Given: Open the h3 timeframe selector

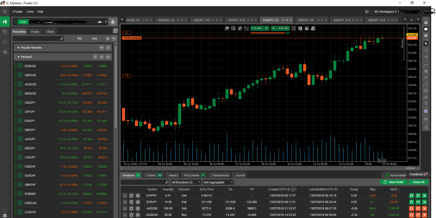Looking at the screenshot, I should 246,28.
